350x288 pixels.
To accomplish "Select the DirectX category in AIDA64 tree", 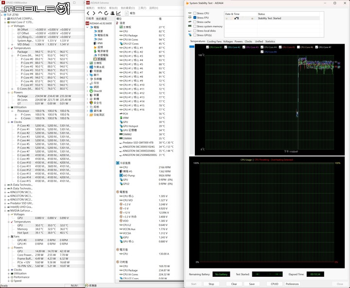I will click(96, 91).
